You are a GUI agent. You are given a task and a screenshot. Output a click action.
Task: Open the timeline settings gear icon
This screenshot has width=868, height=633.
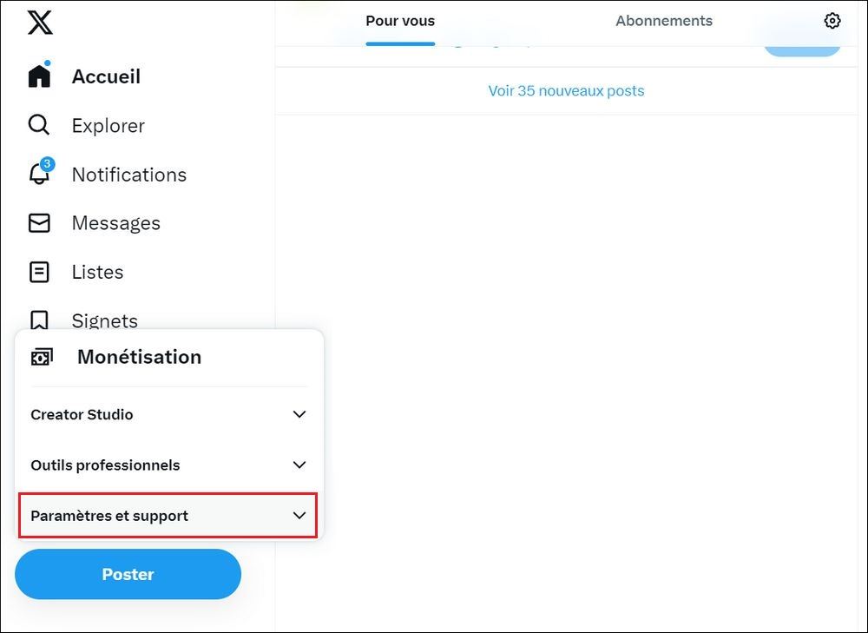[832, 20]
